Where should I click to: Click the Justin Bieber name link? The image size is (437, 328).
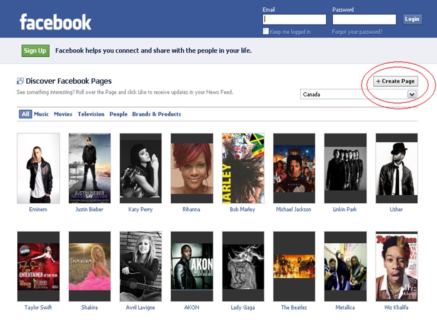coord(90,210)
